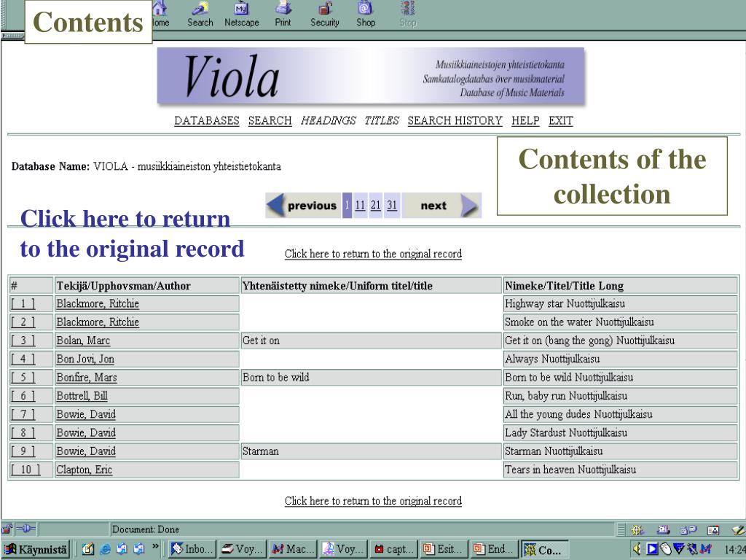
Task: Go to results page 31
Action: (391, 205)
